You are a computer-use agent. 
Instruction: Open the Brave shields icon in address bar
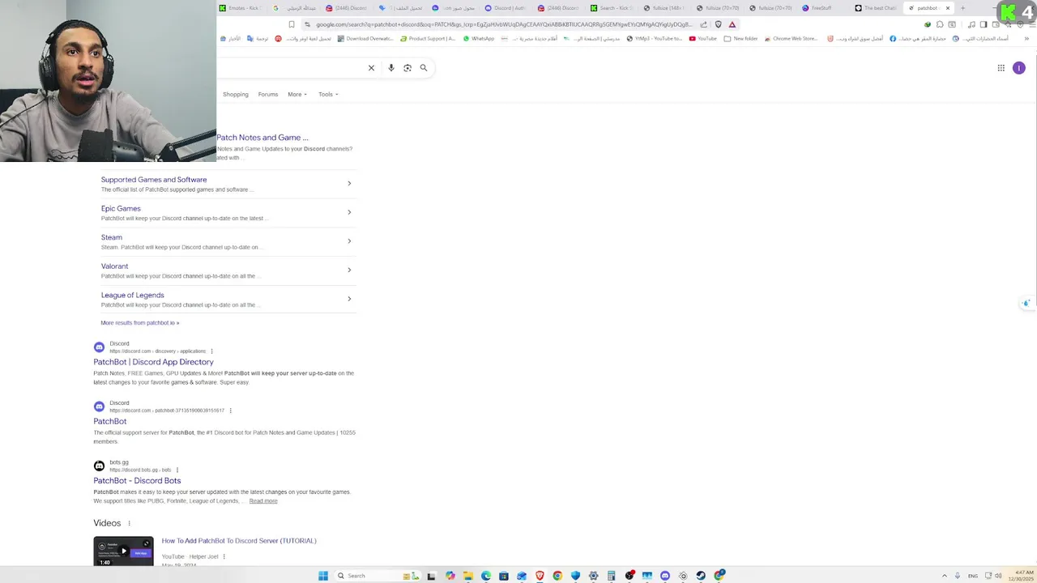(718, 24)
